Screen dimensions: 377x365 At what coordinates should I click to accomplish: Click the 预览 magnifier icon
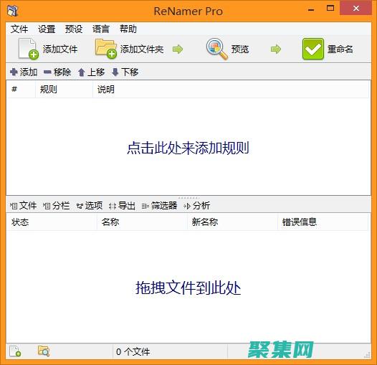(217, 49)
